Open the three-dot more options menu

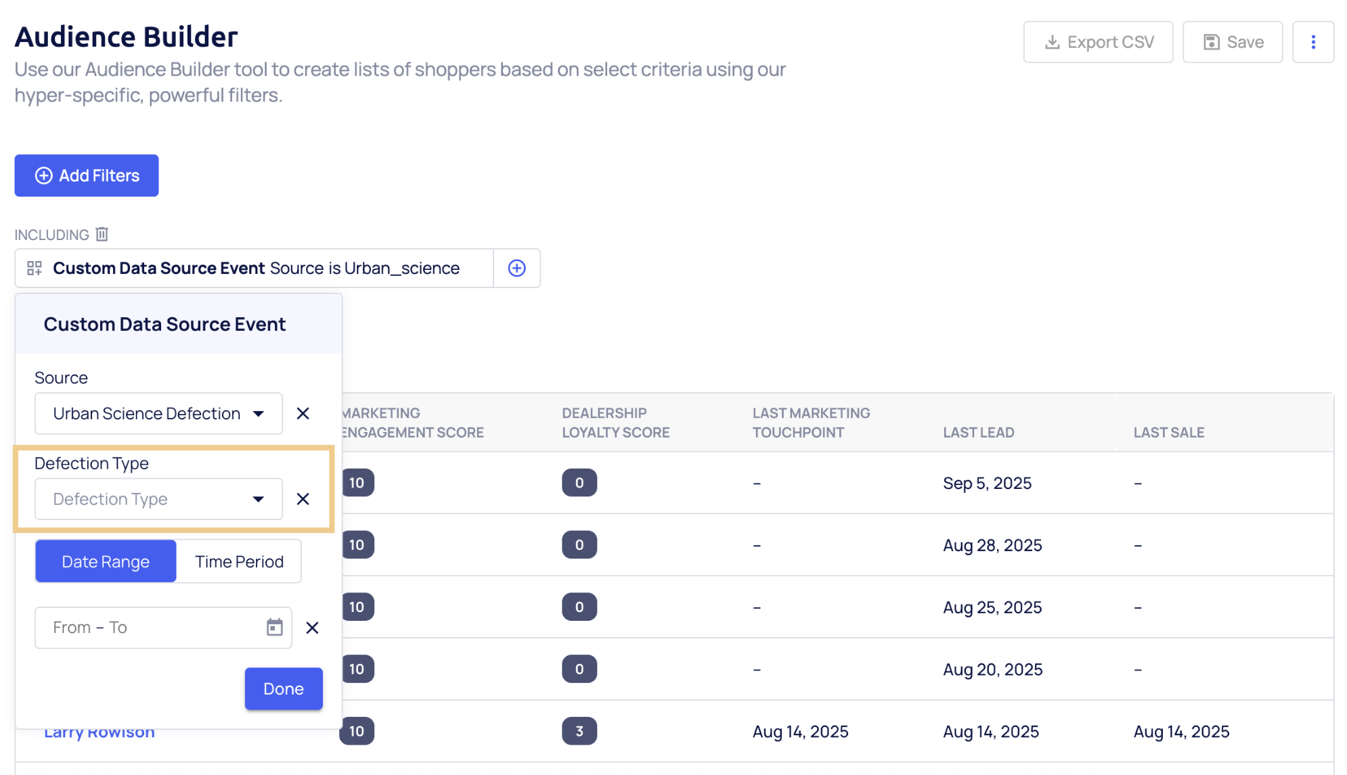coord(1312,42)
